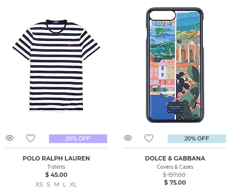This screenshot has height=189, width=240.
Task: Select size XL for the T-shirt
Action: (73, 185)
